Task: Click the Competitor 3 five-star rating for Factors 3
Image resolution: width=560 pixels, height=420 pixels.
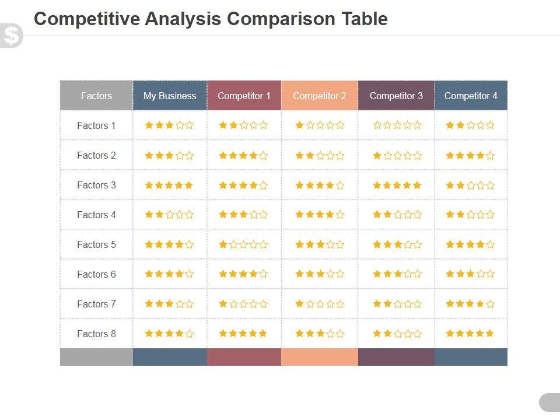Action: pyautogui.click(x=397, y=185)
